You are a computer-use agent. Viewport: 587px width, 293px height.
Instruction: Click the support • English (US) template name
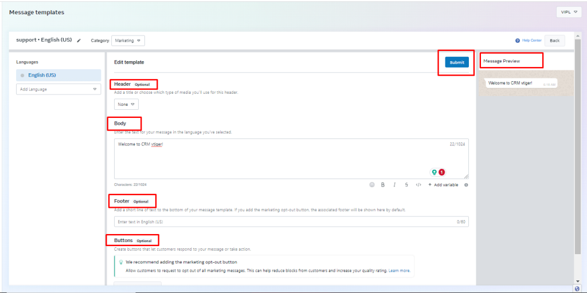[x=44, y=40]
